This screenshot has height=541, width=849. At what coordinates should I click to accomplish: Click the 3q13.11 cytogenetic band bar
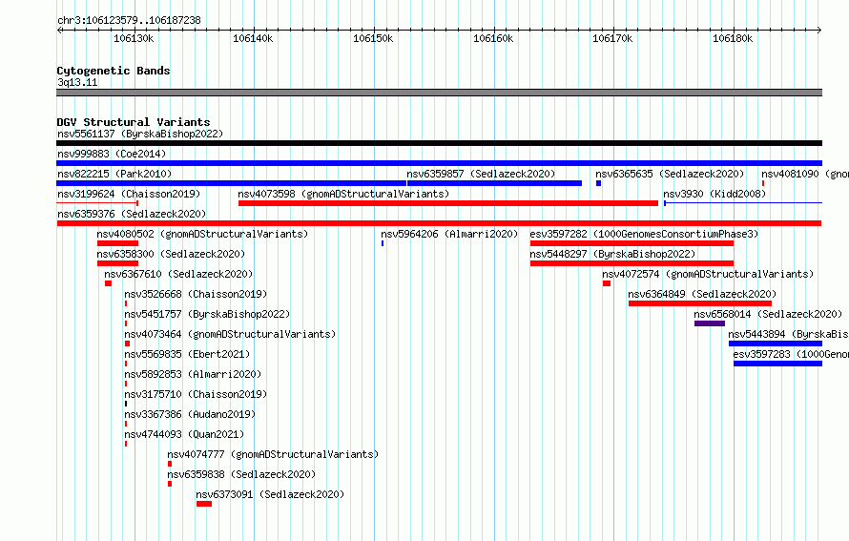[439, 93]
